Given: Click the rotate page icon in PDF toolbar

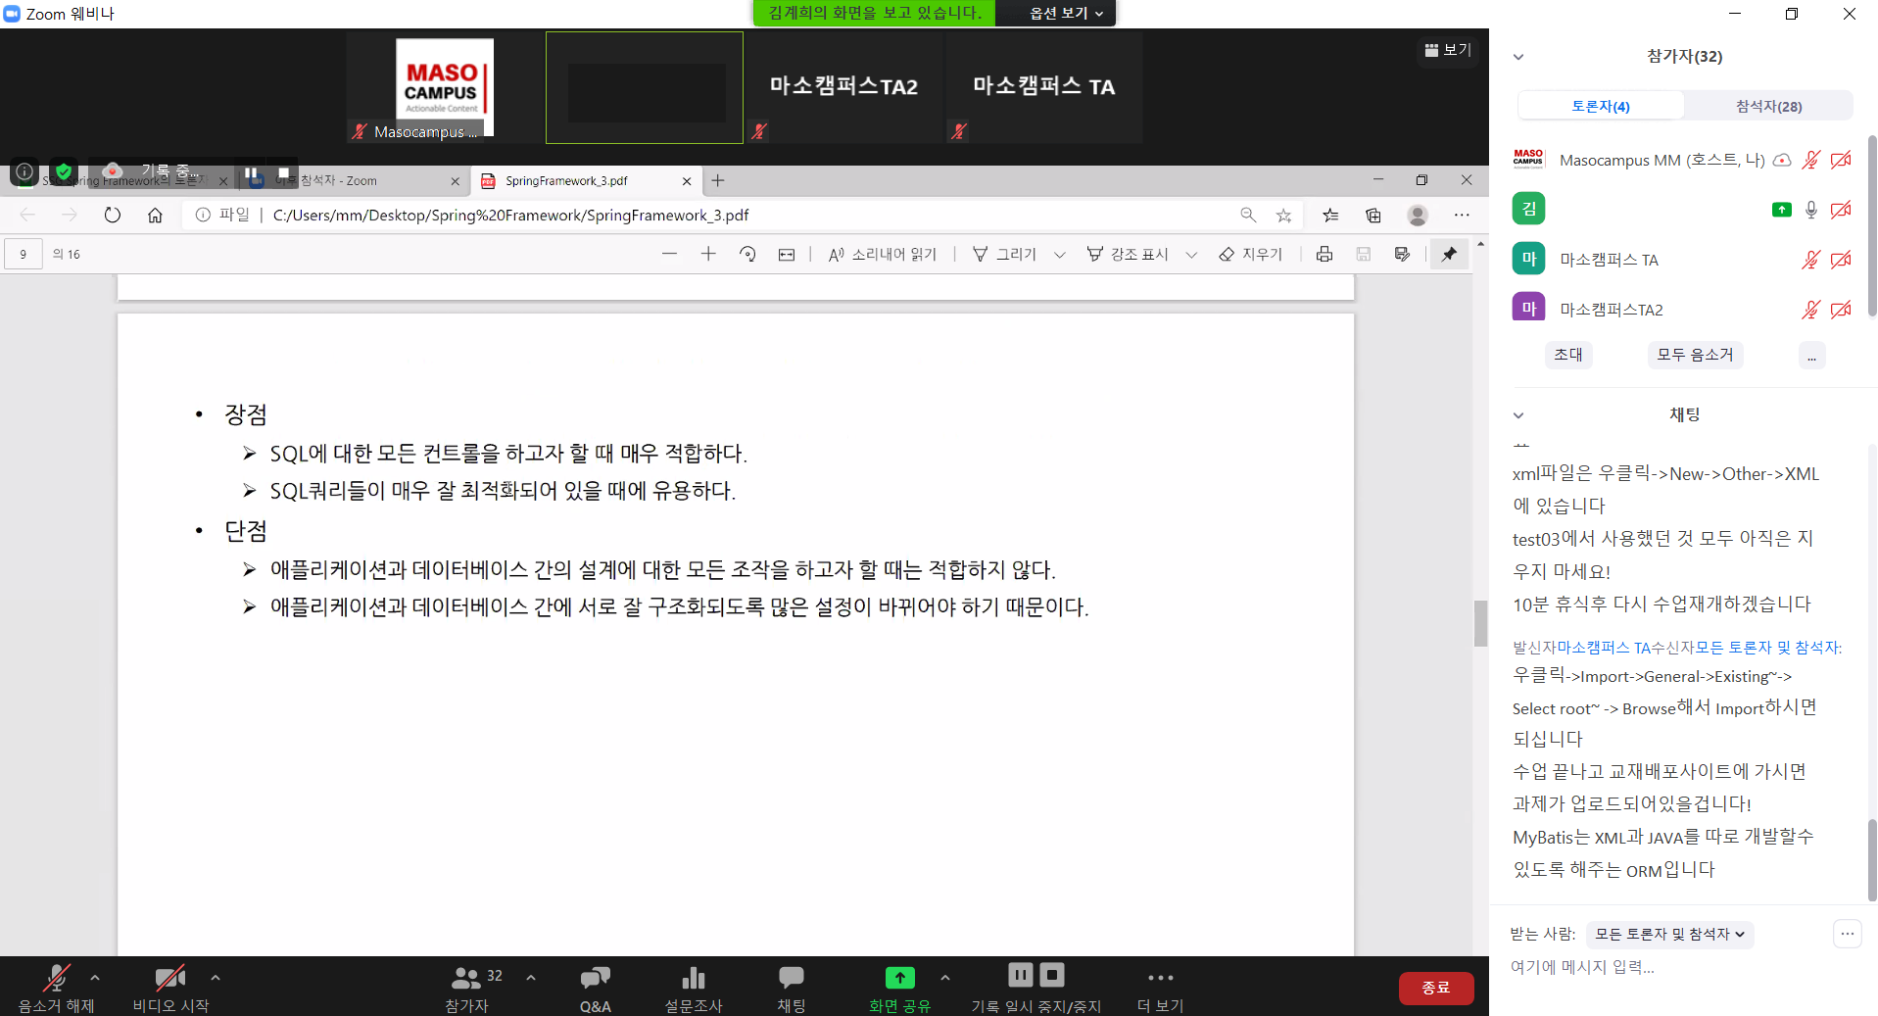Looking at the screenshot, I should pyautogui.click(x=747, y=254).
